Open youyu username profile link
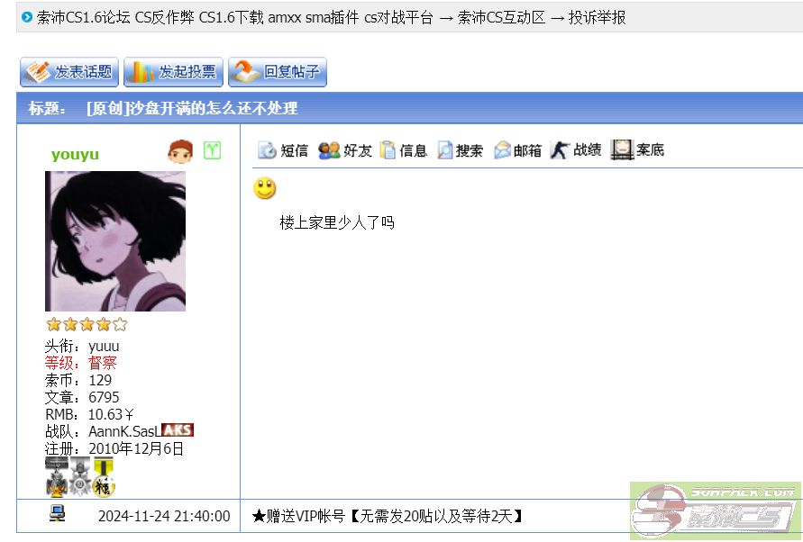Image resolution: width=803 pixels, height=542 pixels. 75,154
